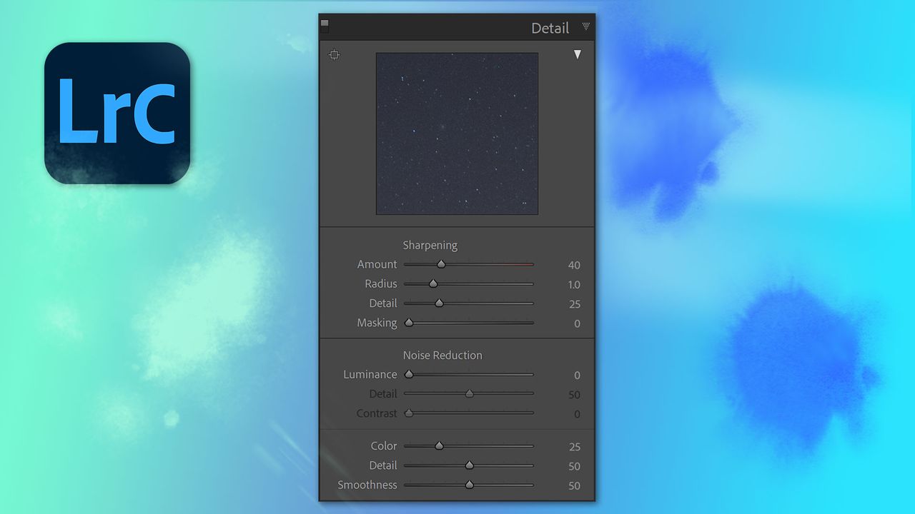Adjust the Color Detail slider
The height and width of the screenshot is (514, 915).
[x=469, y=465]
